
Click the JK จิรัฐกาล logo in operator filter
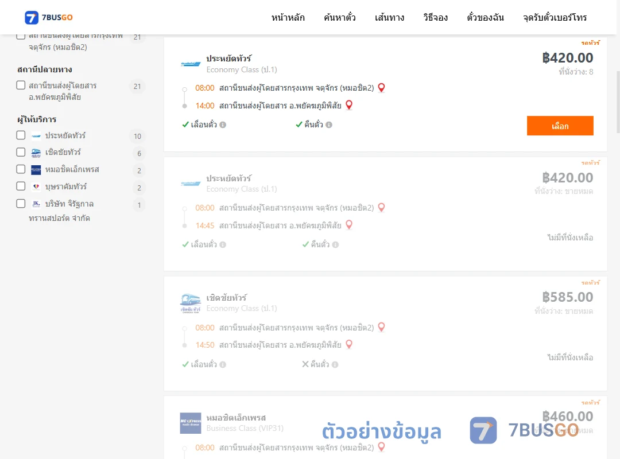(x=36, y=204)
